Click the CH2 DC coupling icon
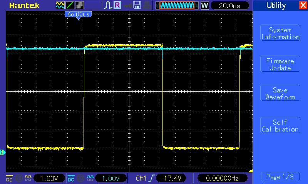Viewport: 308px width, 184px height. [x=71, y=178]
